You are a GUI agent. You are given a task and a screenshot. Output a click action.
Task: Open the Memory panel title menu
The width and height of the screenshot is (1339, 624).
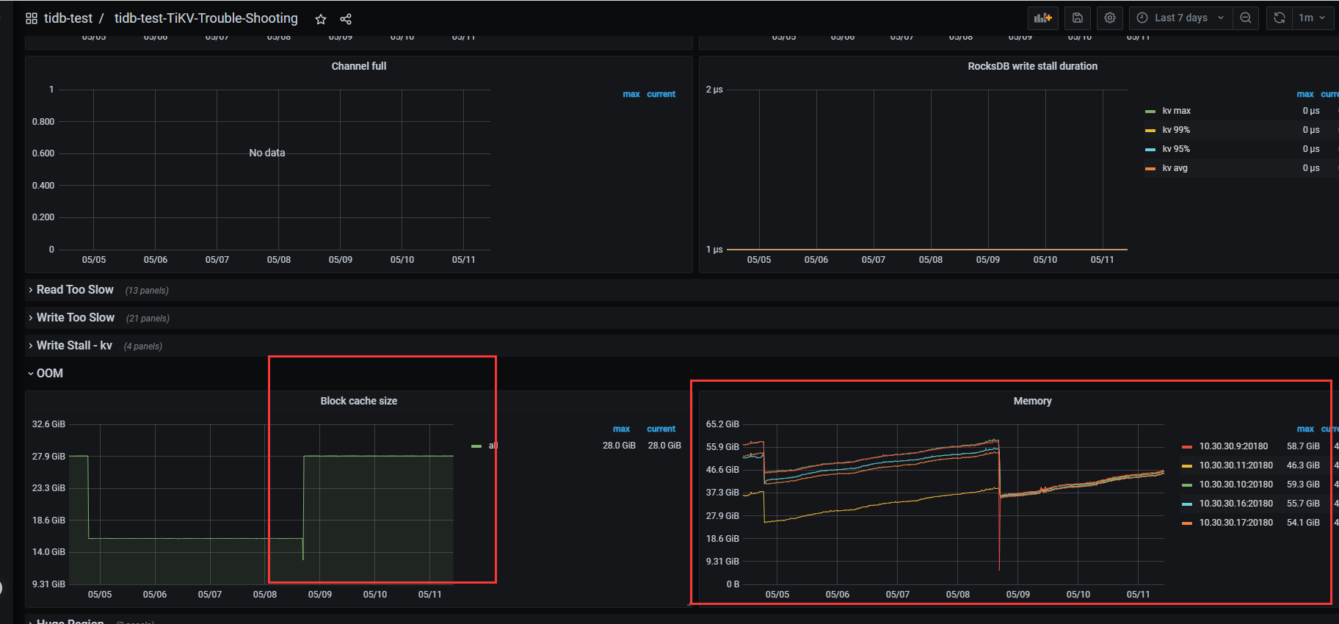tap(1032, 401)
